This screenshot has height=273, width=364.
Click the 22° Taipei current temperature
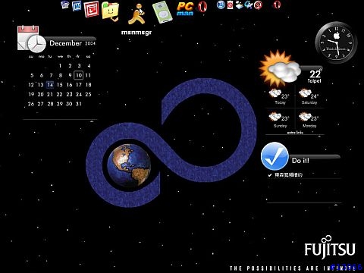coord(315,77)
